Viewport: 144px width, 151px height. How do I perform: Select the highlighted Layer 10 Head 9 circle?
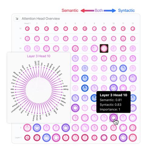pos(104,48)
